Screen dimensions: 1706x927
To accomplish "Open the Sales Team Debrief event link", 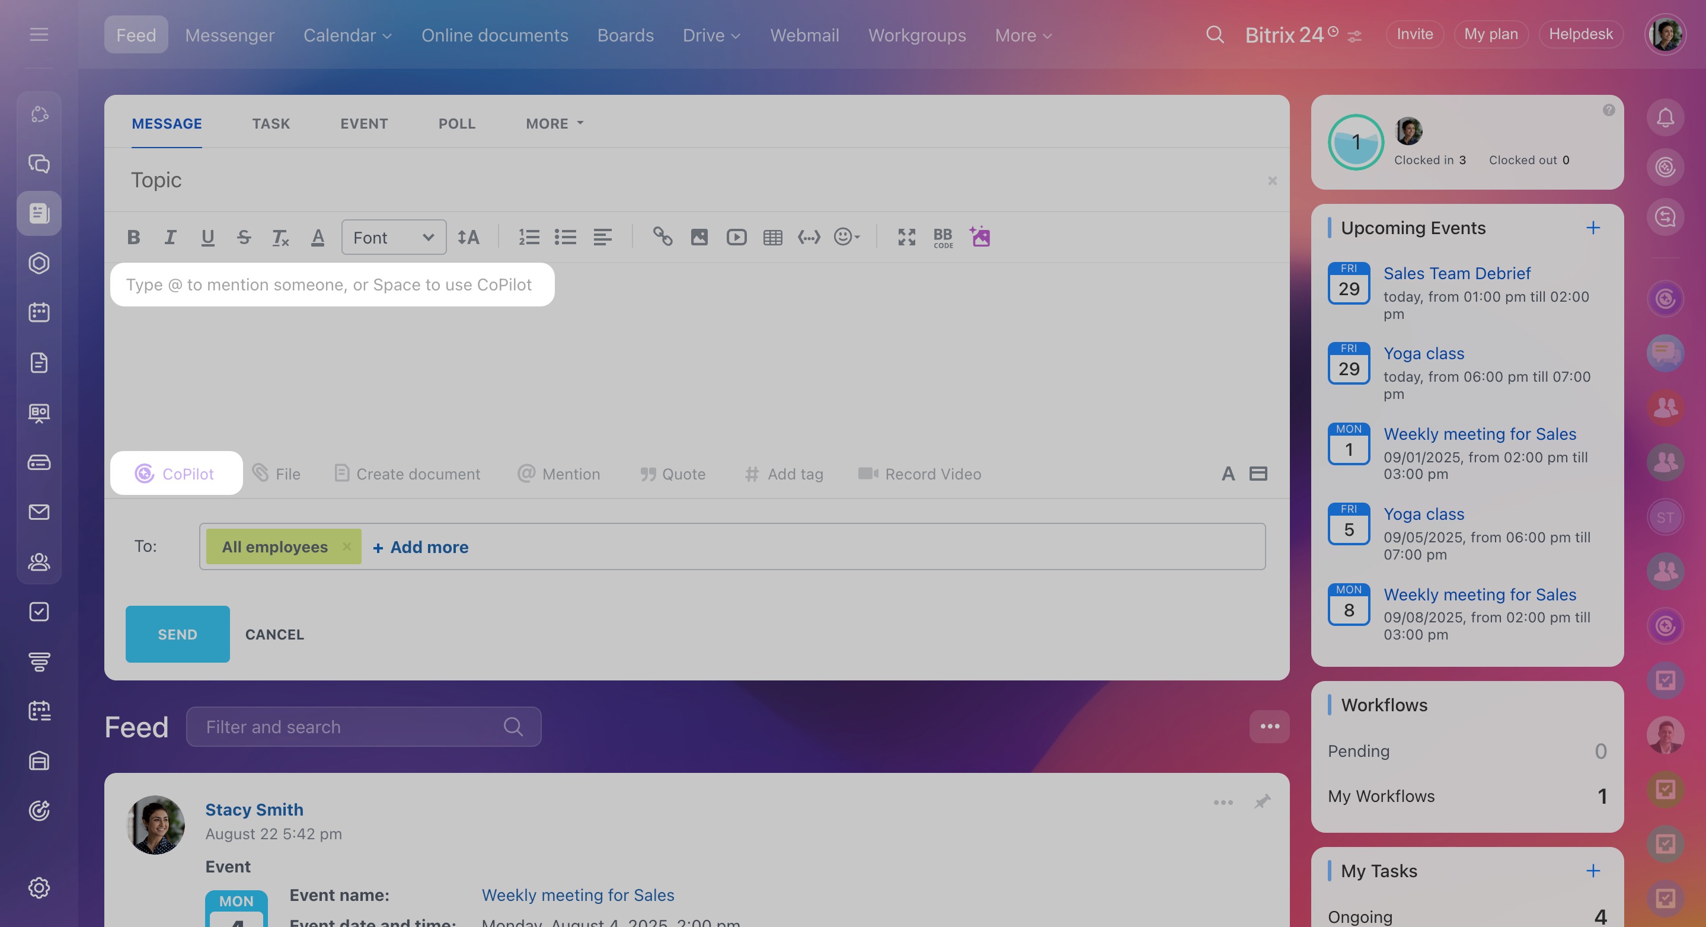I will click(x=1456, y=273).
